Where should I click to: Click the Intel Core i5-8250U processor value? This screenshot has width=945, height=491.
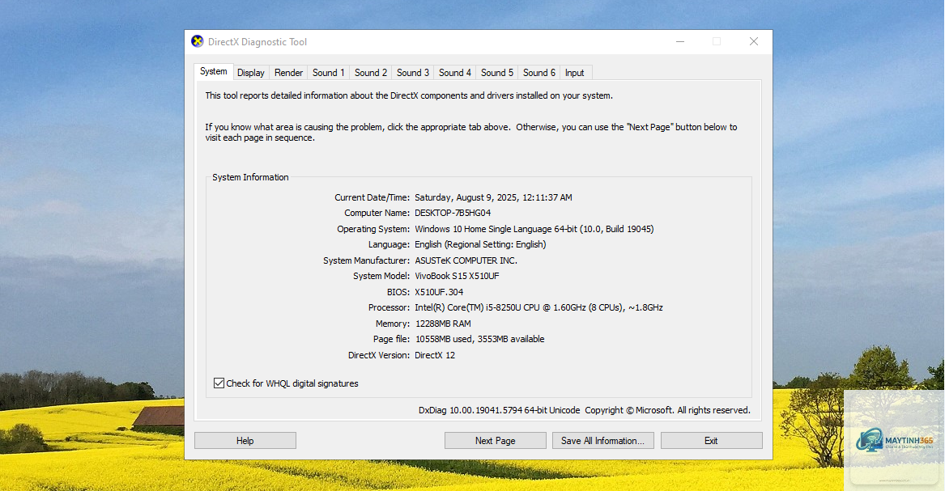pyautogui.click(x=538, y=307)
